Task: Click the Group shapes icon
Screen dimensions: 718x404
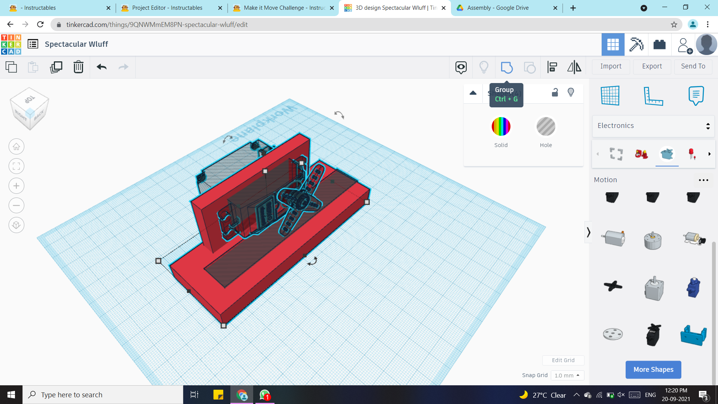Action: 506,67
